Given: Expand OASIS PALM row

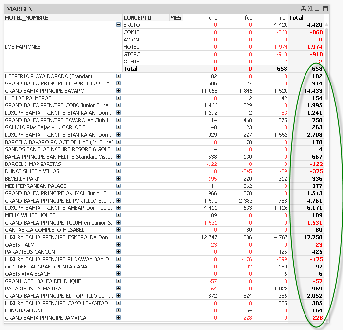Looking at the screenshot, I should click(x=118, y=245).
